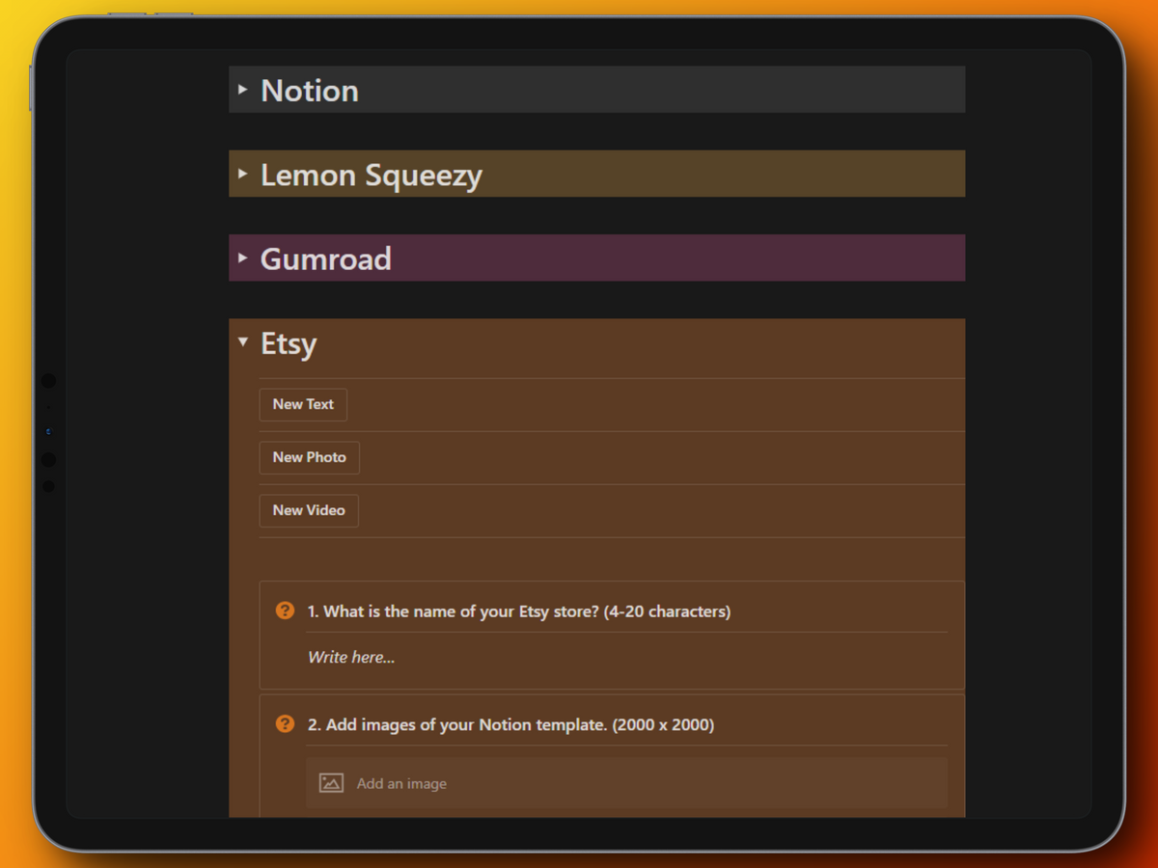Expand the Notion toggle triangle
Viewport: 1158px width, 868px height.
point(243,90)
